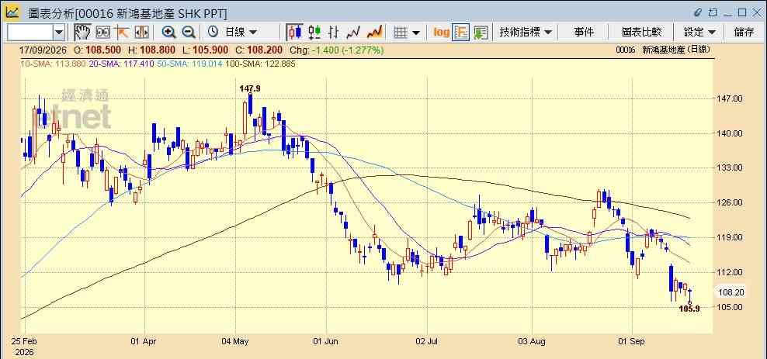Viewport: 767px width, 359px height.
Task: Click the 108.20 current price tag
Action: click(x=731, y=292)
